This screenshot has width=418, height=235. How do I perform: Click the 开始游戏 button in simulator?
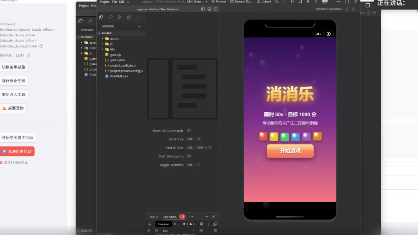[x=290, y=151]
